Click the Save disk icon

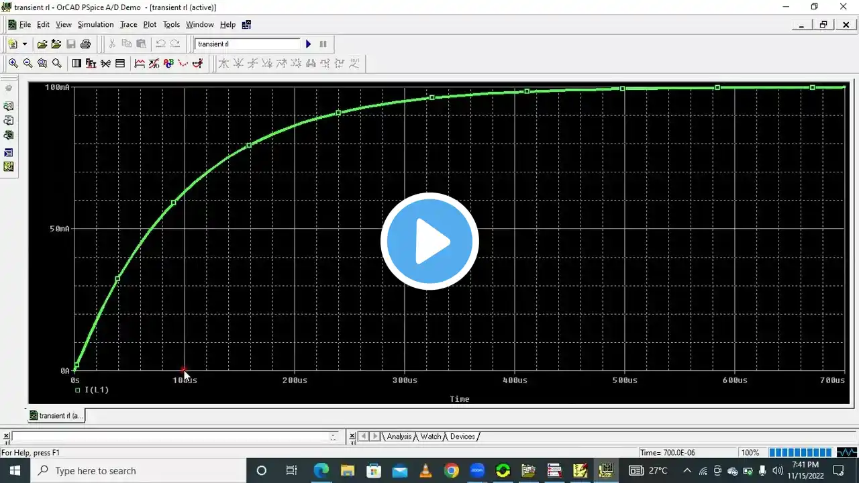[x=71, y=44]
